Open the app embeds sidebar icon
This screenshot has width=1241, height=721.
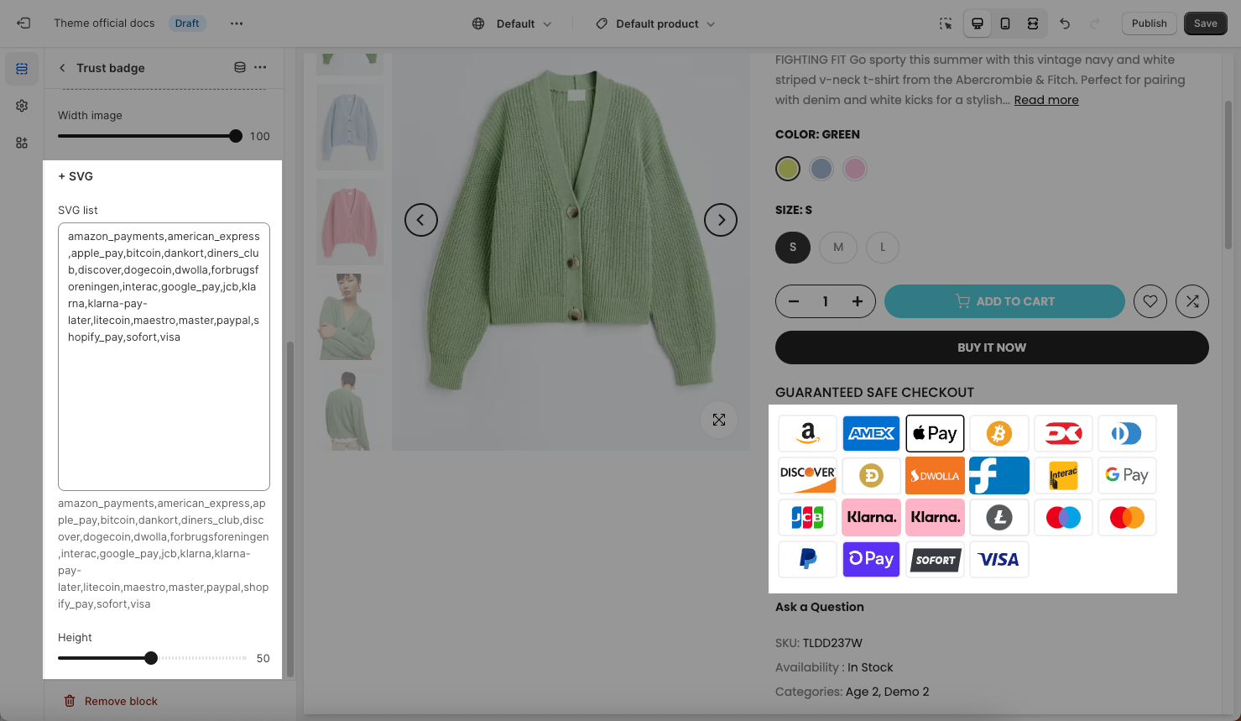[22, 143]
